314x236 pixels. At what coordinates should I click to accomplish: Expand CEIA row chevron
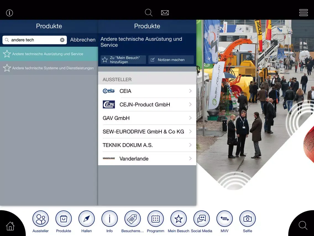[190, 91]
